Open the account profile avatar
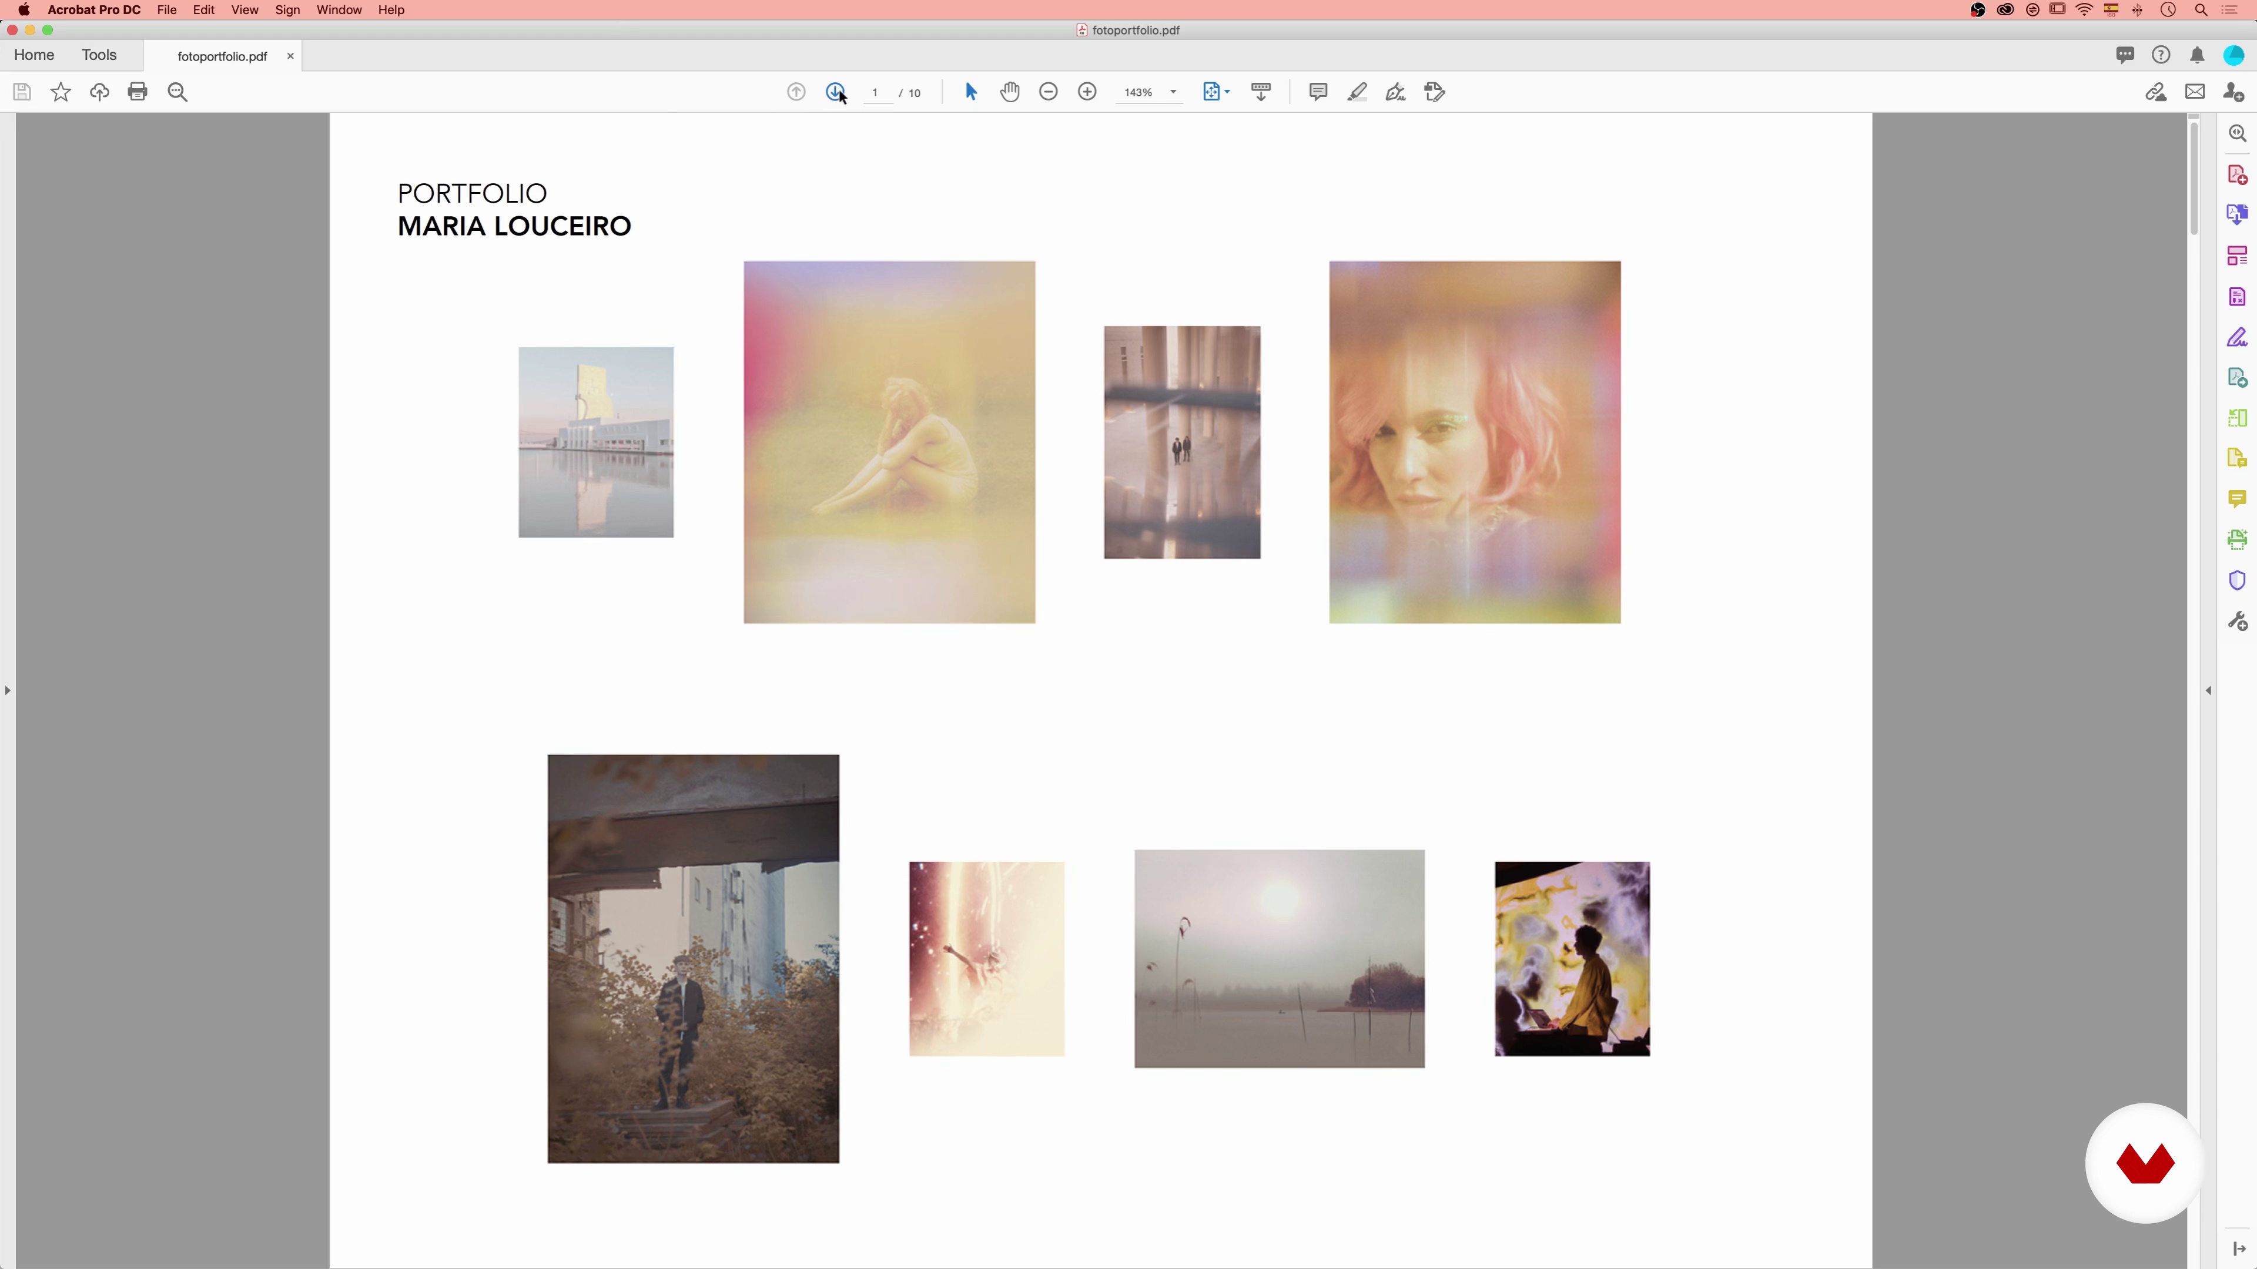The image size is (2257, 1269). coord(2233,55)
